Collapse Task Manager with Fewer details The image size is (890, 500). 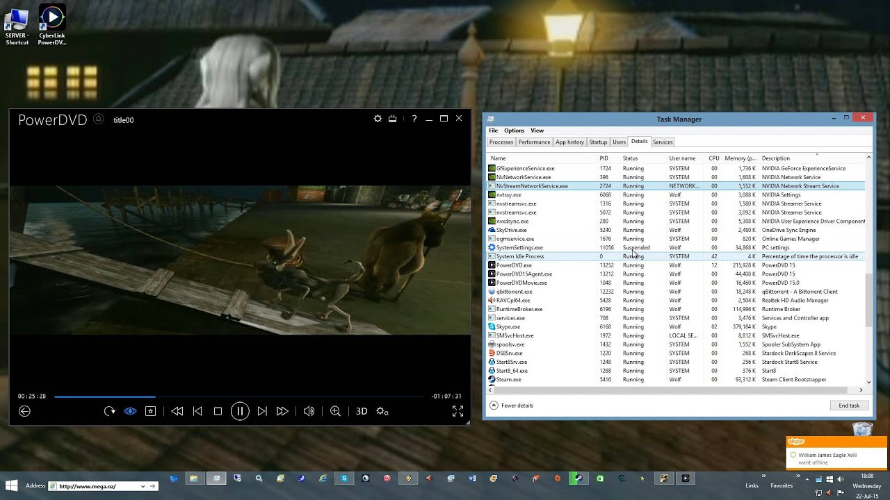pos(512,406)
